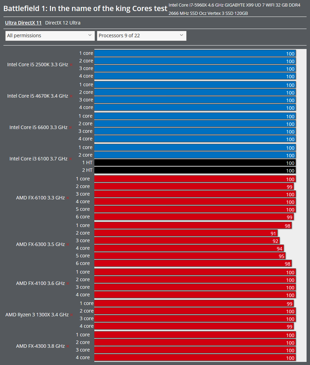
Task: Remove Intel Core i5 2500K via red X
Action: point(71,65)
